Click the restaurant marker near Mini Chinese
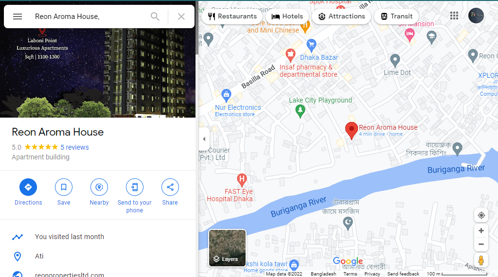Screen dimensions: 498x277 [x=305, y=28]
